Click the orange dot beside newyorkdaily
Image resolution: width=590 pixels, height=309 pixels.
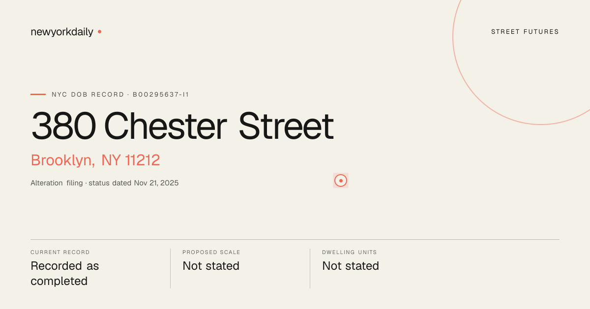point(99,31)
